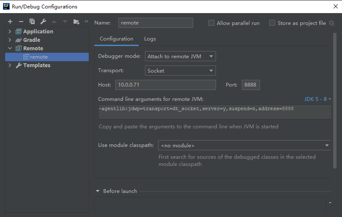
Task: Copy the selected configuration
Action: (x=32, y=22)
